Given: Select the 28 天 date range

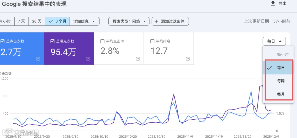Looking at the screenshot, I should (37, 21).
